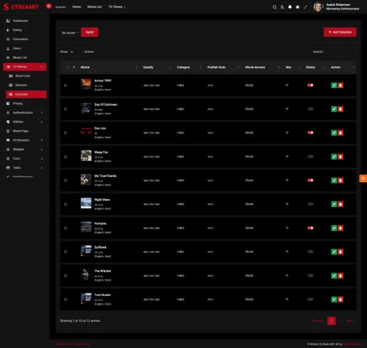The image size is (367, 348).
Task: Open TV Shows top navigation menu
Action: (117, 7)
